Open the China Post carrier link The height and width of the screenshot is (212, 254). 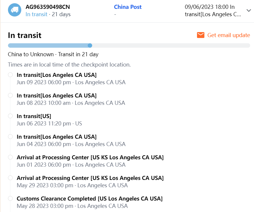point(128,7)
